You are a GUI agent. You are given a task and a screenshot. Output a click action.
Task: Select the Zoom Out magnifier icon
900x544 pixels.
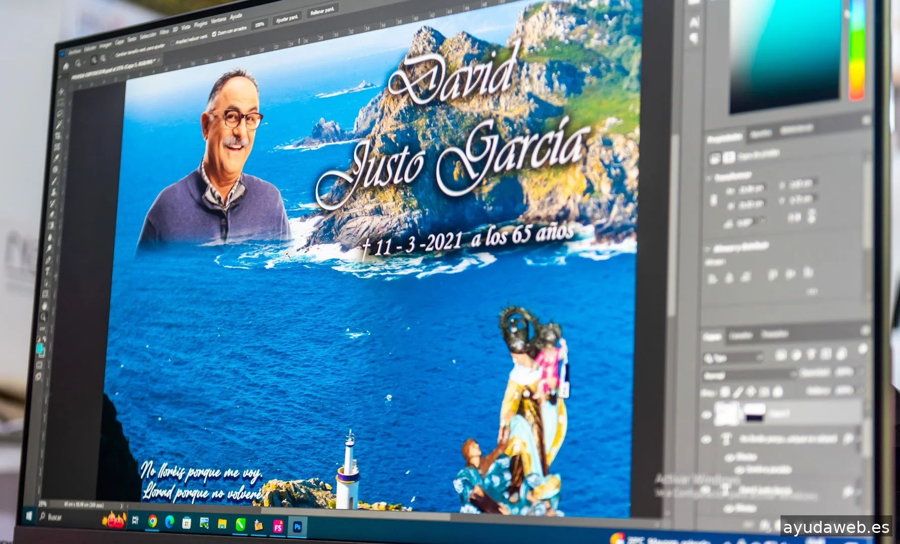[103, 58]
